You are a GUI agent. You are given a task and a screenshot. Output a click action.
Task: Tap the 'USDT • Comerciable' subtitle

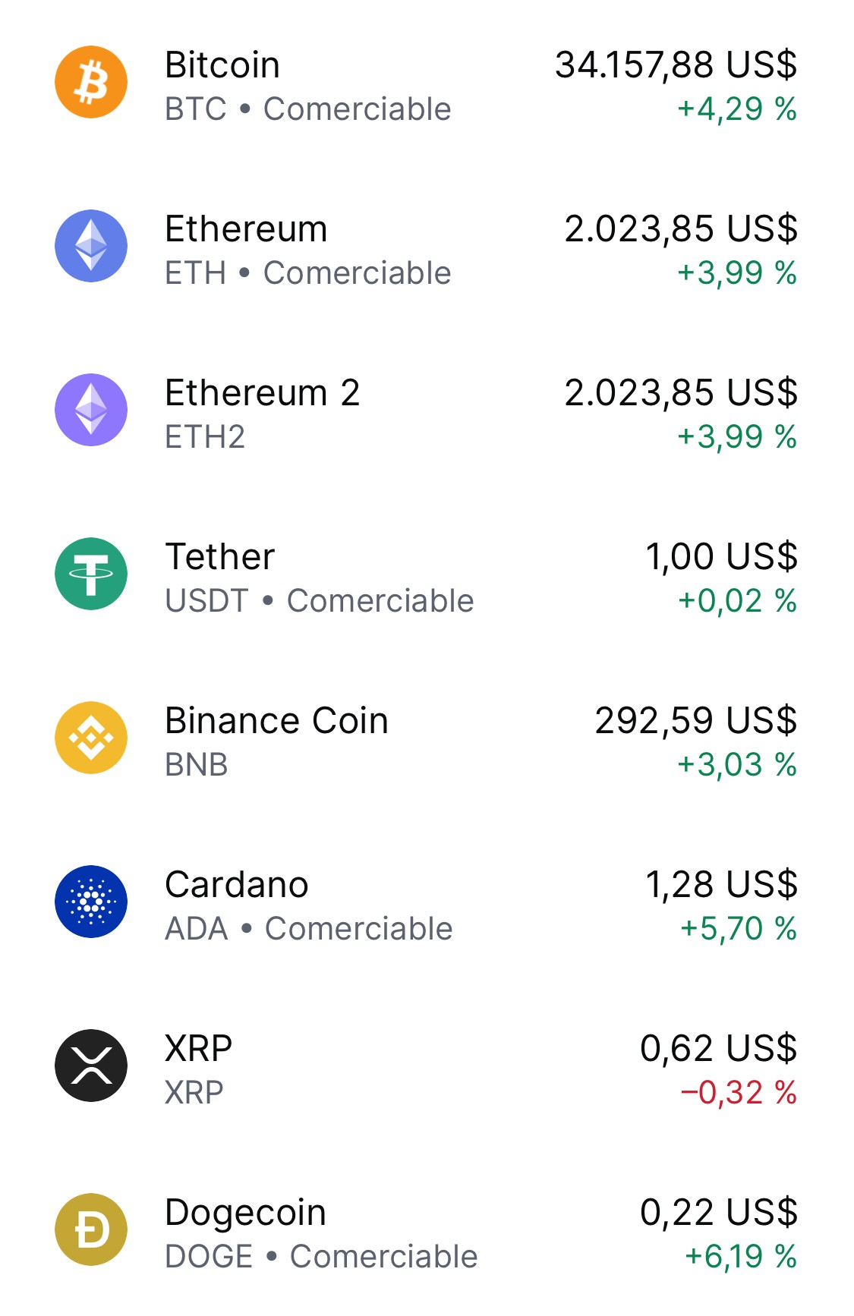(320, 600)
